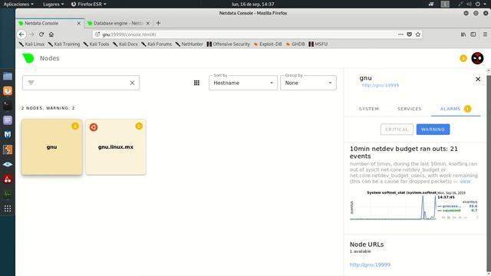This screenshot has width=491, height=276.
Task: Click the clock date in top bar
Action: [252, 4]
